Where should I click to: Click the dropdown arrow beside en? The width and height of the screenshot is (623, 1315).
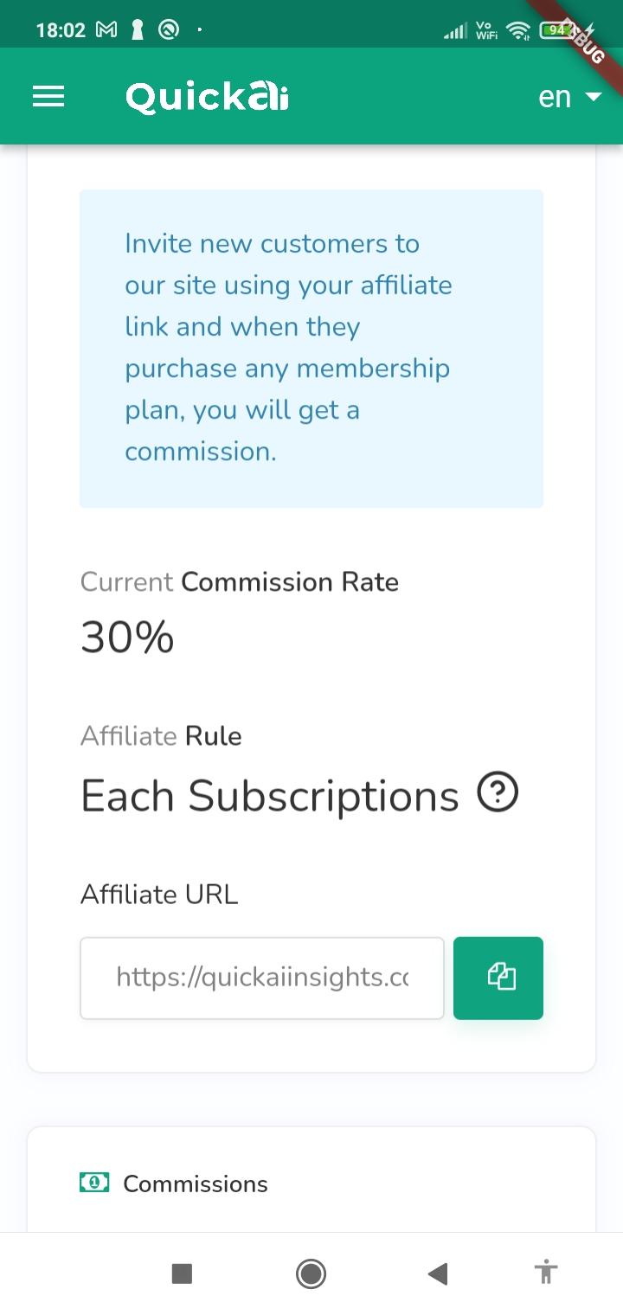(593, 97)
